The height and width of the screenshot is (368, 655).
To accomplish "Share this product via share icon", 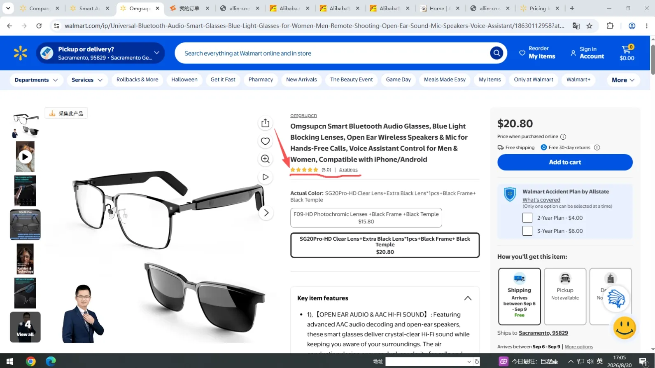I will (x=265, y=123).
